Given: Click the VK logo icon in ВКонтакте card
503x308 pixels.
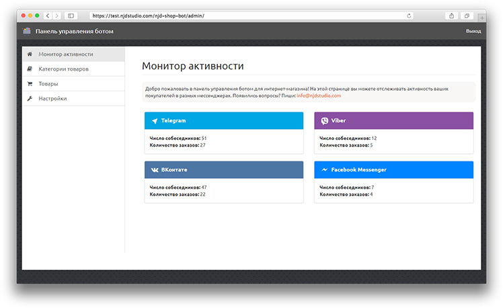Looking at the screenshot, I should (155, 170).
